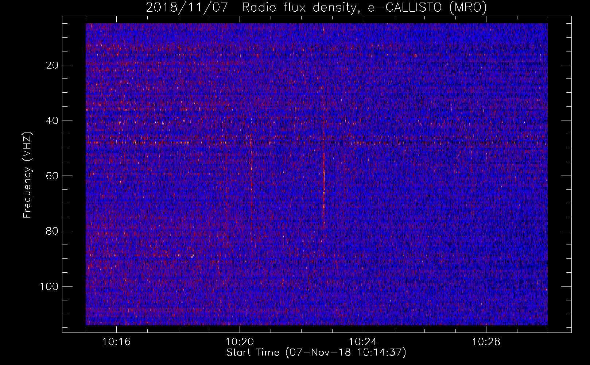Click the '10:28' time tick label
This screenshot has height=365, width=590.
coord(486,342)
